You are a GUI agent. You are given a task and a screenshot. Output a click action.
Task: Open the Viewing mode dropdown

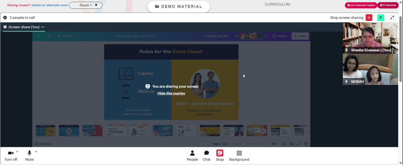pyautogui.click(x=67, y=36)
